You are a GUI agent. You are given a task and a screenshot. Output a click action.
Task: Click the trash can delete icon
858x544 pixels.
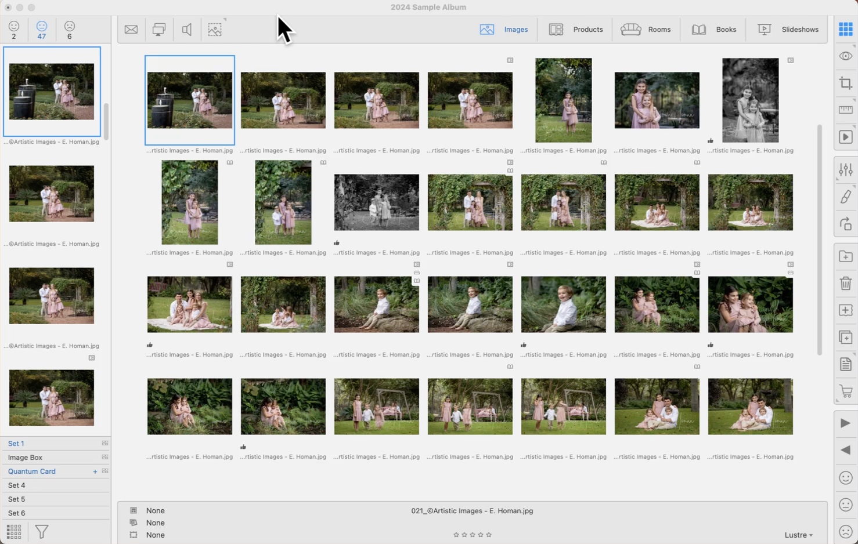tap(845, 283)
